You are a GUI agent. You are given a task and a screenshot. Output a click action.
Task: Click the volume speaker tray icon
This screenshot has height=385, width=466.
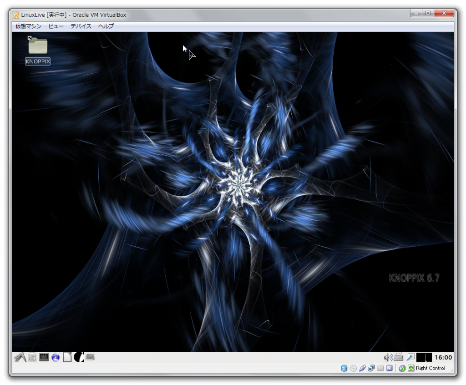pos(388,357)
